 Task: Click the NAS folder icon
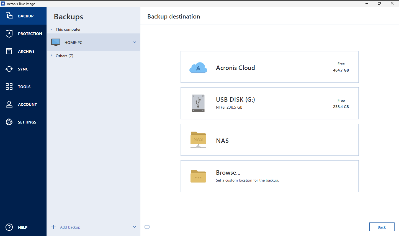pyautogui.click(x=198, y=140)
